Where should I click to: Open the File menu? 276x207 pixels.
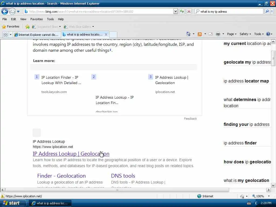tap(5, 19)
